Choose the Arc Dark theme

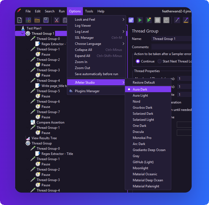tap(148, 144)
